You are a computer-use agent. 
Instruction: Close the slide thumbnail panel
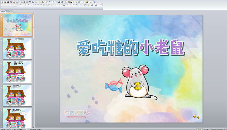(33, 11)
